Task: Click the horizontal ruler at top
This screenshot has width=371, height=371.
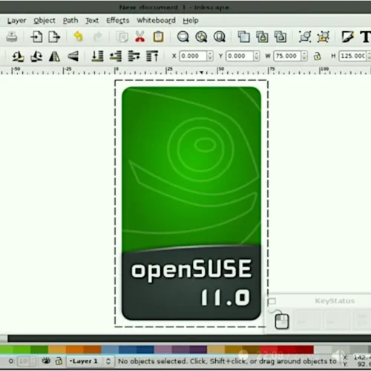Action: (x=185, y=70)
